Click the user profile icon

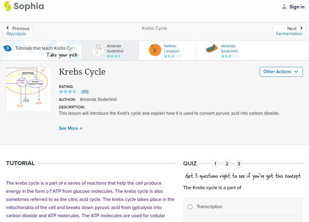284,7
